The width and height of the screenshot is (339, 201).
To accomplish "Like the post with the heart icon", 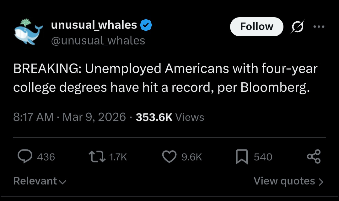I will click(x=169, y=157).
